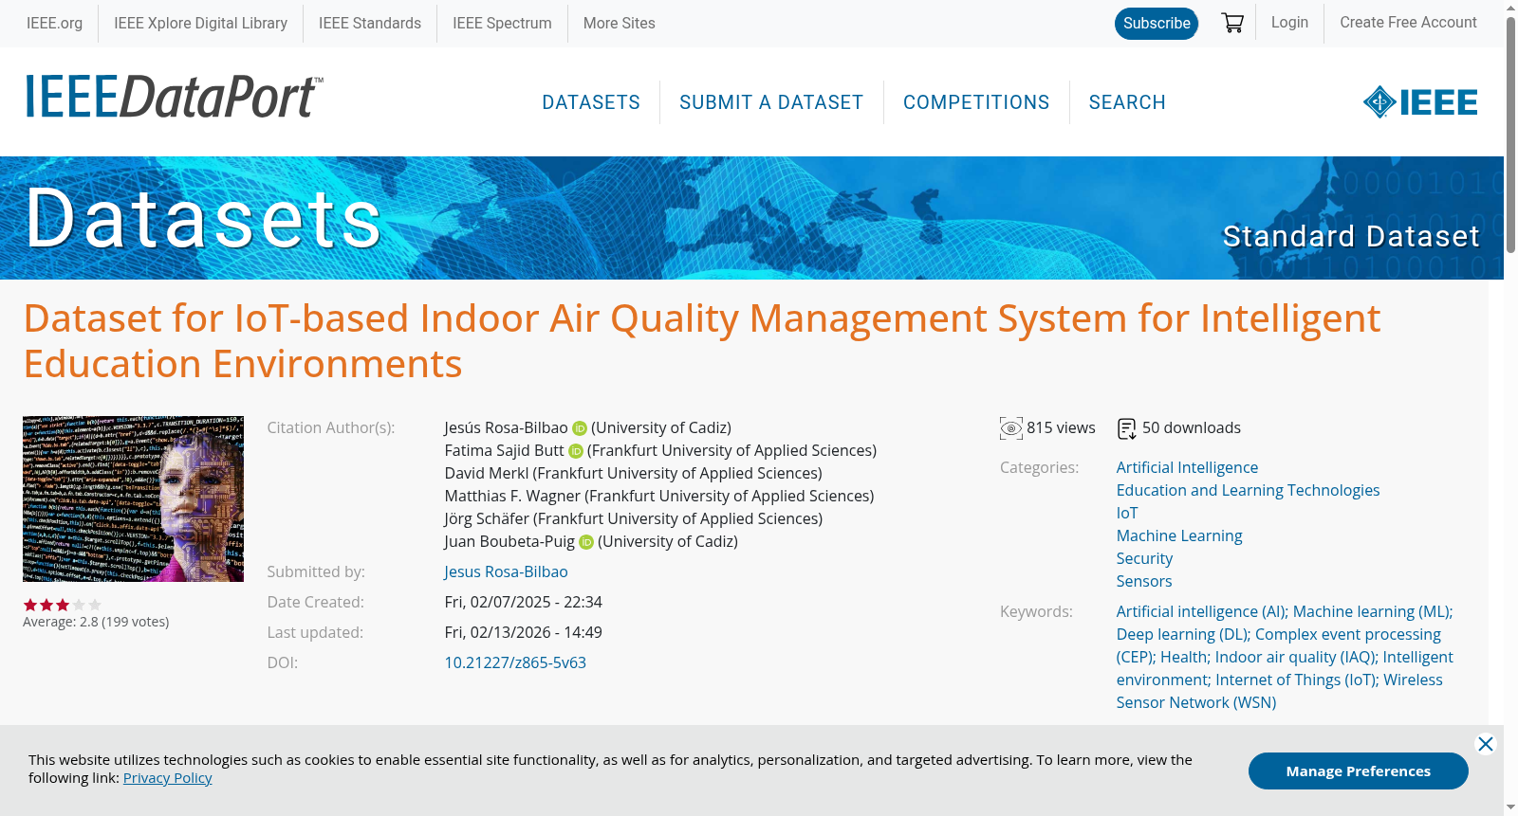
Task: Click the Subscribe button
Action: [x=1157, y=24]
